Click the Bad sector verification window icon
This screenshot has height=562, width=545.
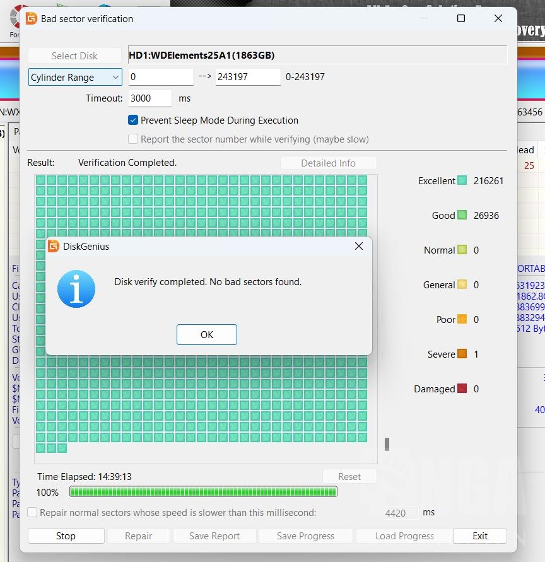click(32, 19)
